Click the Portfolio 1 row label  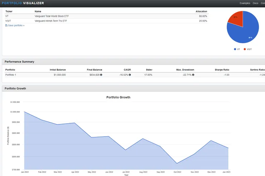11,75
